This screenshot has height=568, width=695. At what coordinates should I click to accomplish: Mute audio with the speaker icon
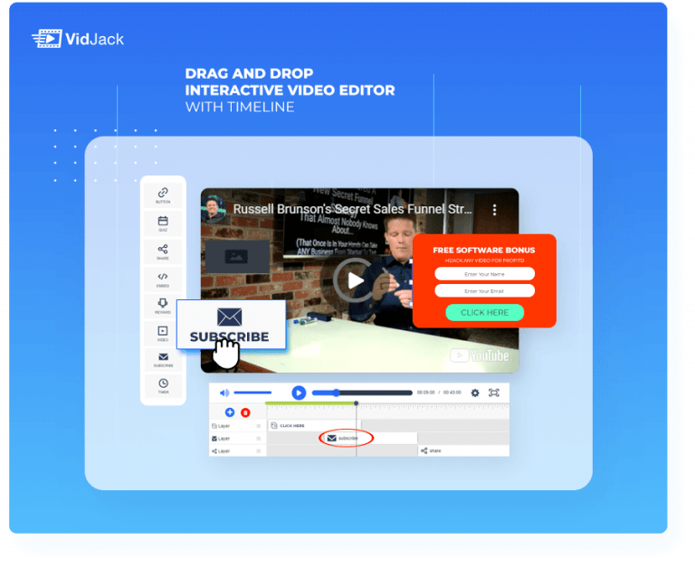point(224,393)
